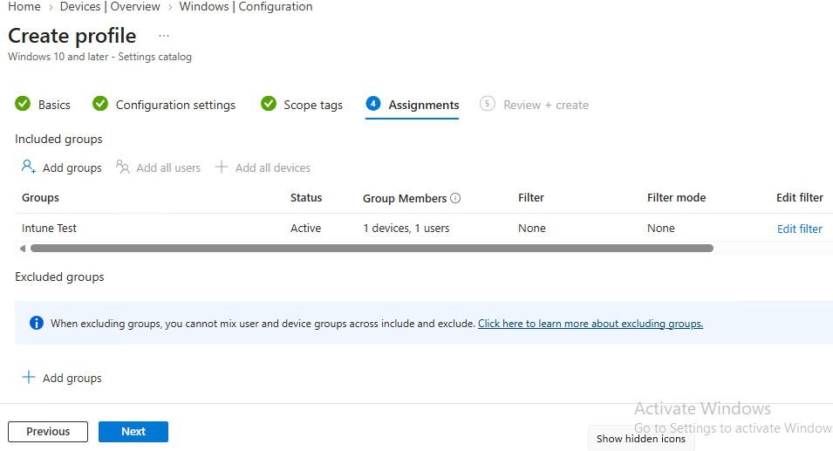Click Add all devices option

point(263,167)
